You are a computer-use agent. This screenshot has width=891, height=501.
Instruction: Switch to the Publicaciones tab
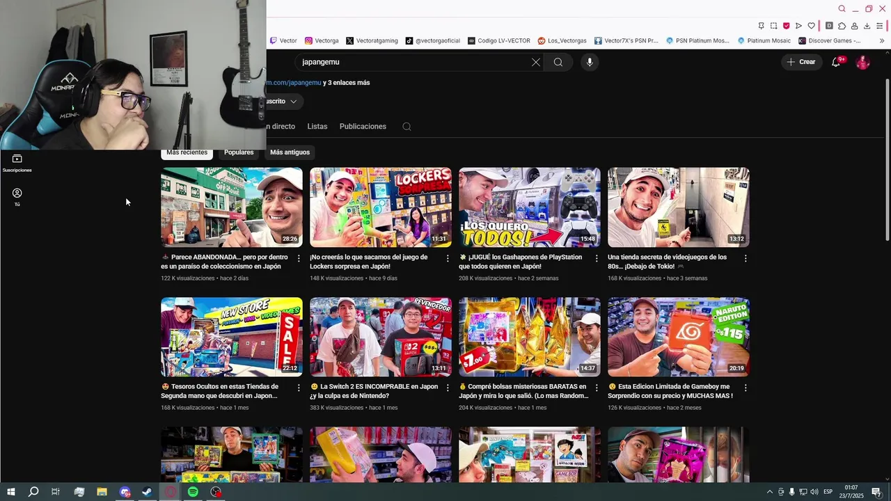click(363, 127)
